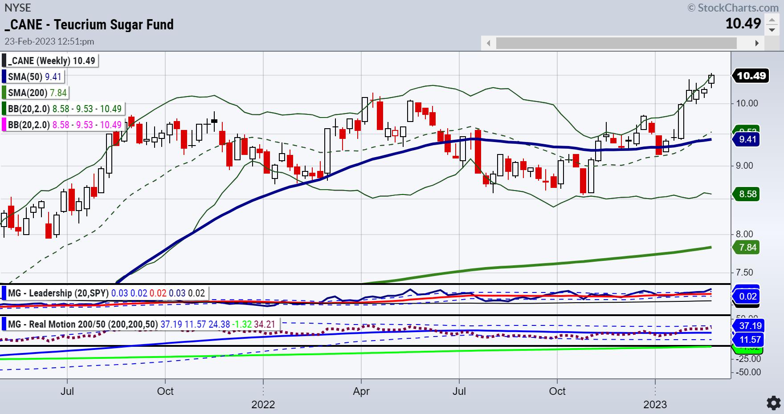Step down with the header's down arrow
The height and width of the screenshot is (414, 784).
coord(772,30)
